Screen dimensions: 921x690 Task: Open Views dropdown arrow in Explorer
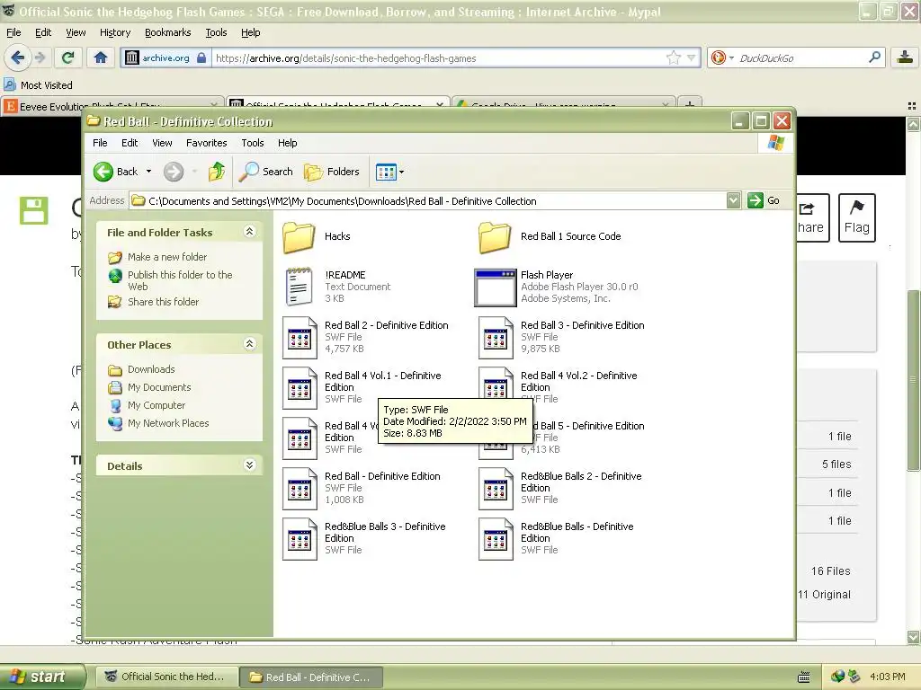tap(402, 172)
